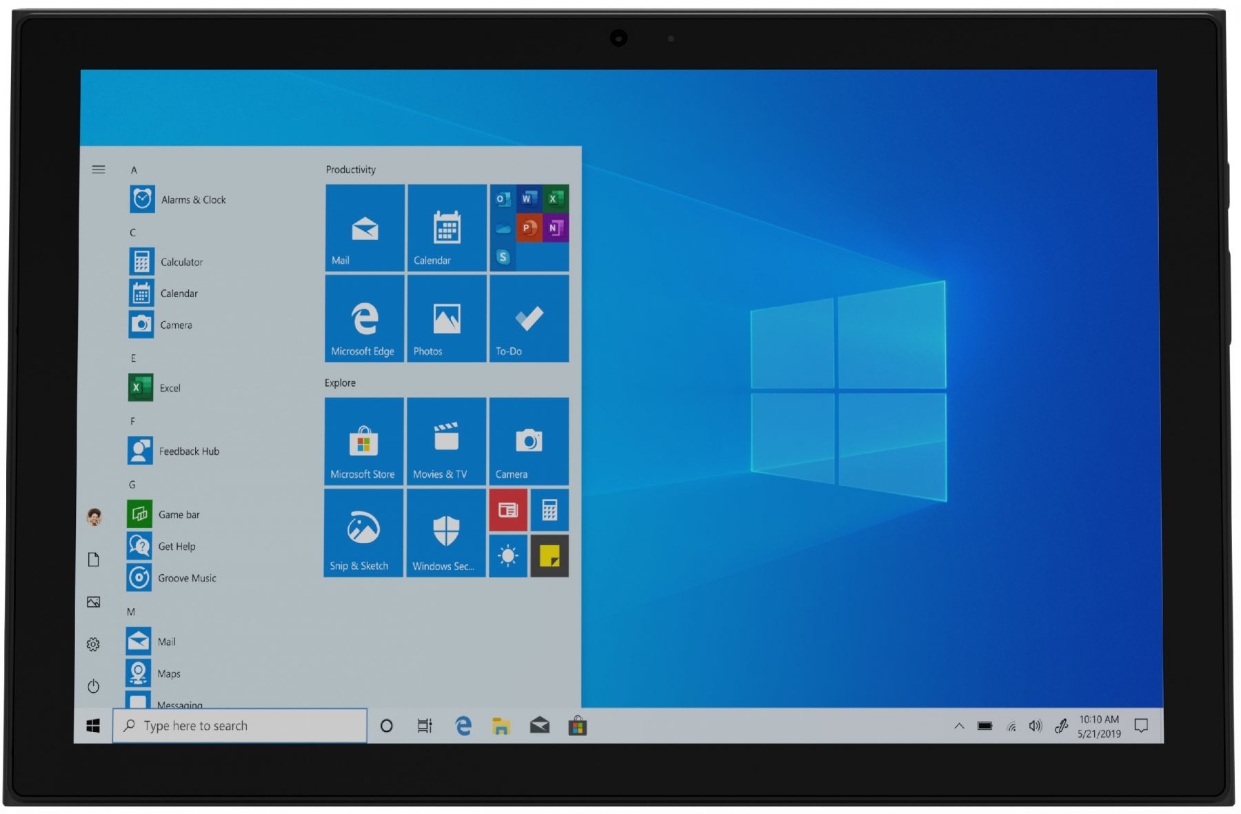
Task: Open Documents from Start sidebar
Action: [x=94, y=559]
